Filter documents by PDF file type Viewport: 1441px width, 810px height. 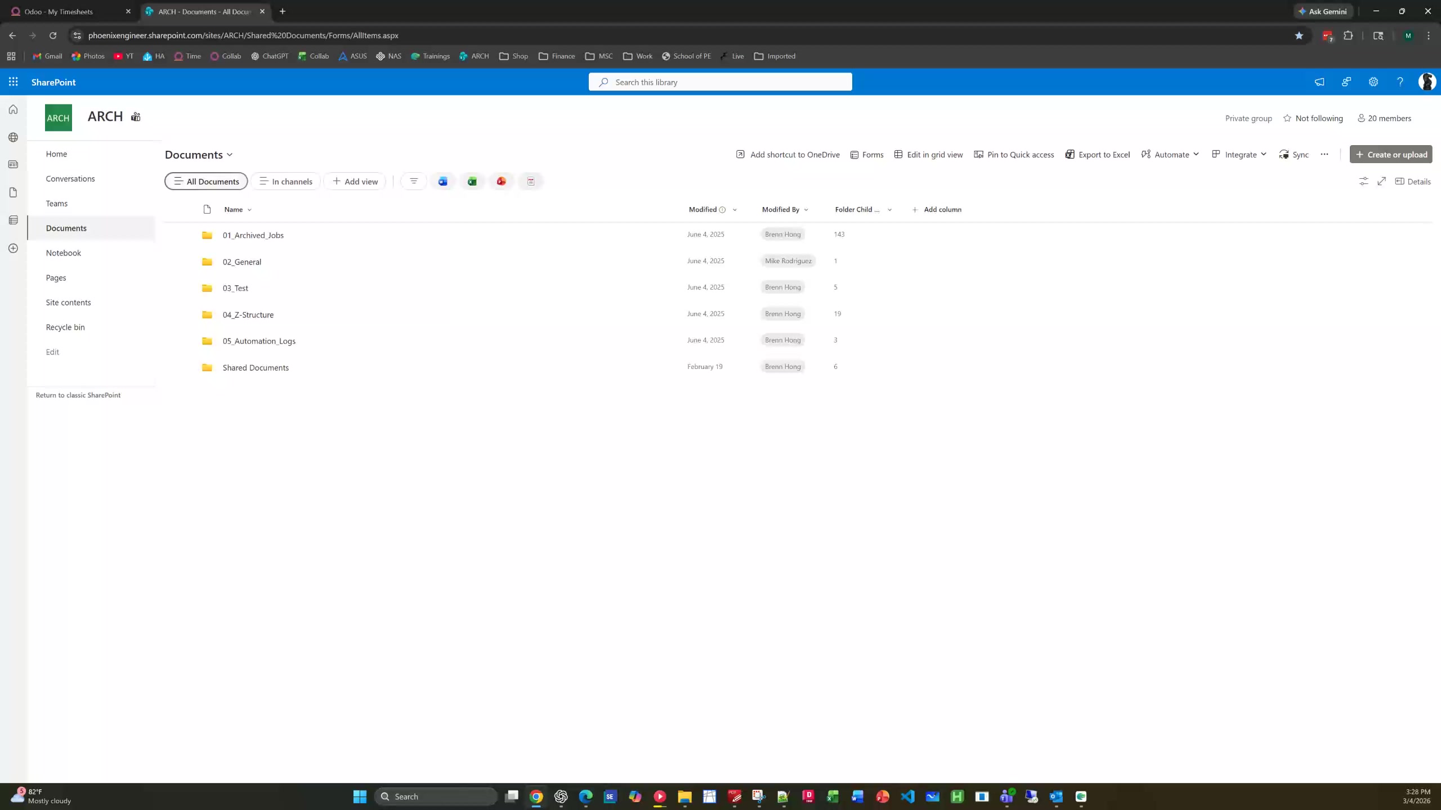(531, 181)
